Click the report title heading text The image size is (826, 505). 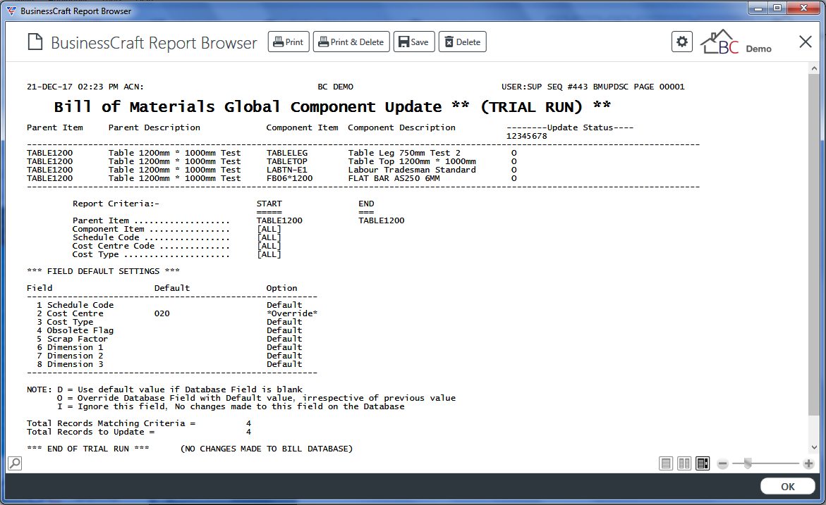click(x=332, y=107)
